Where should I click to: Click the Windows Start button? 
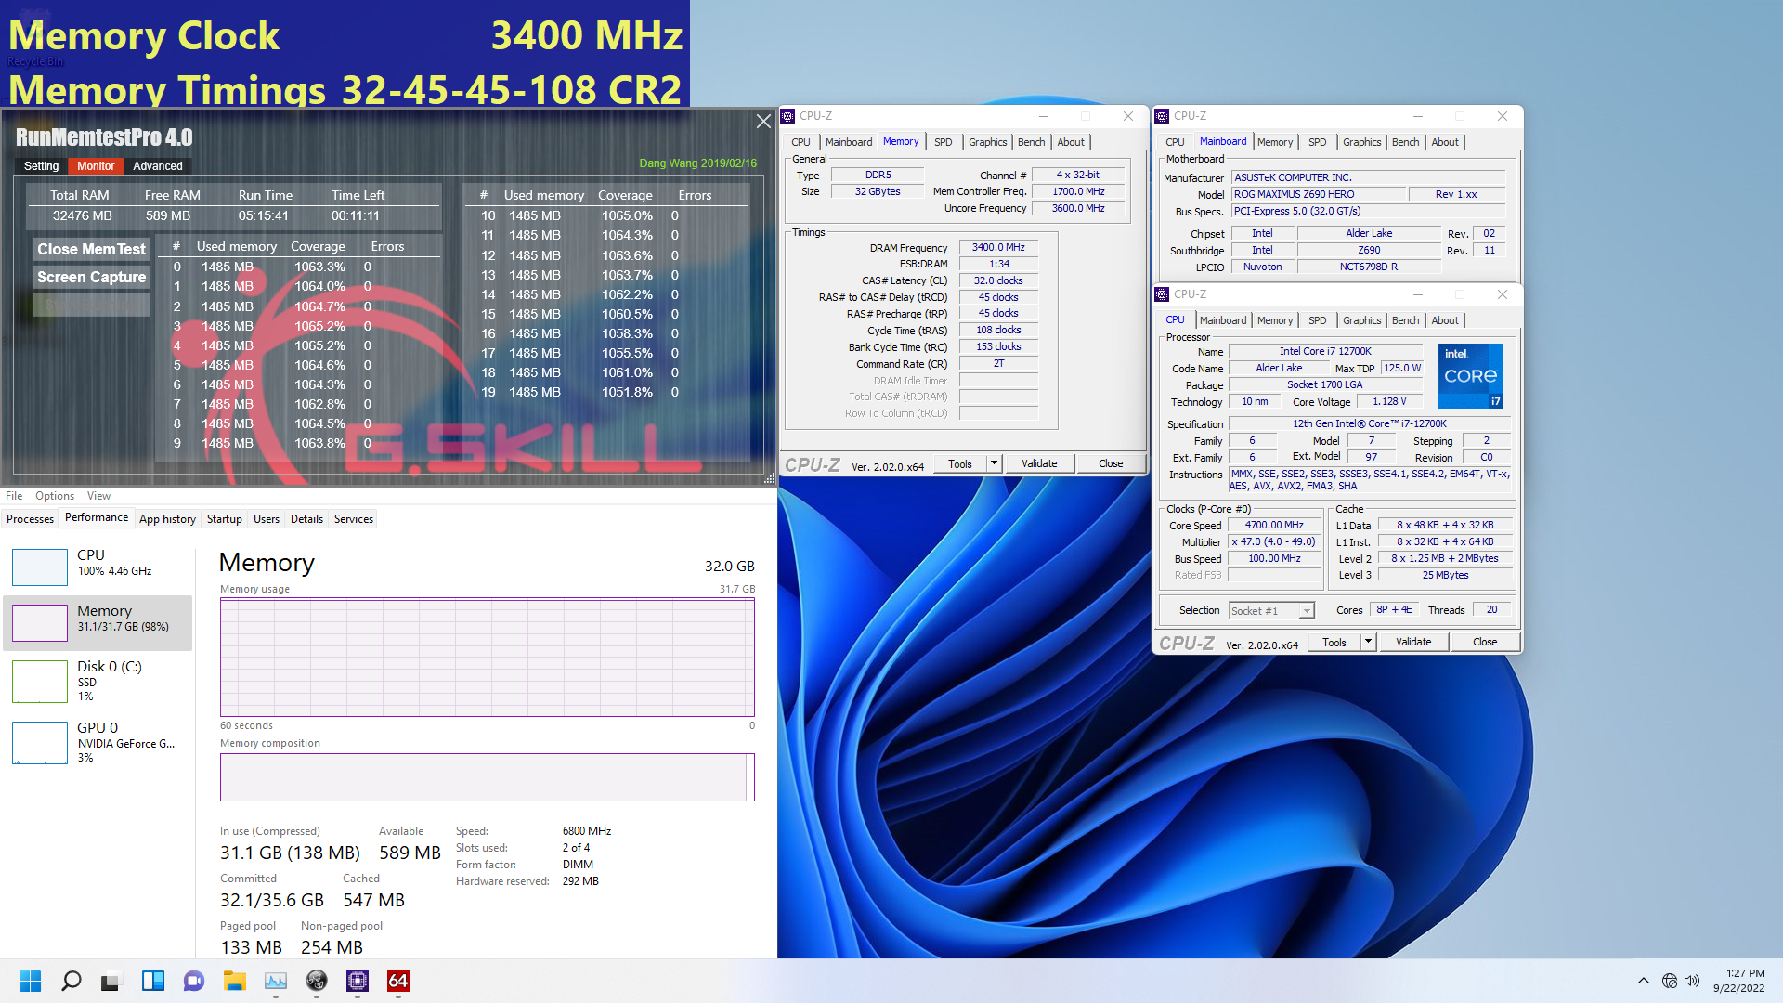coord(30,981)
